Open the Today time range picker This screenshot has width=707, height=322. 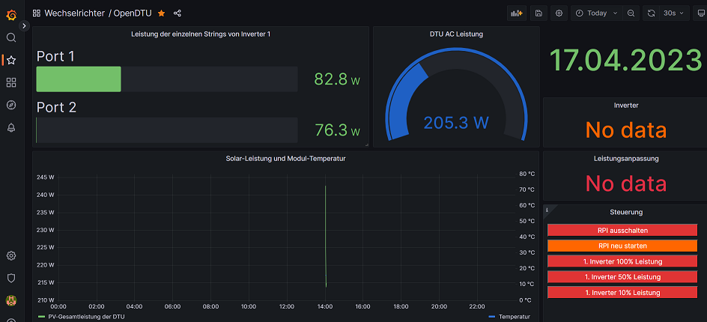pos(596,13)
